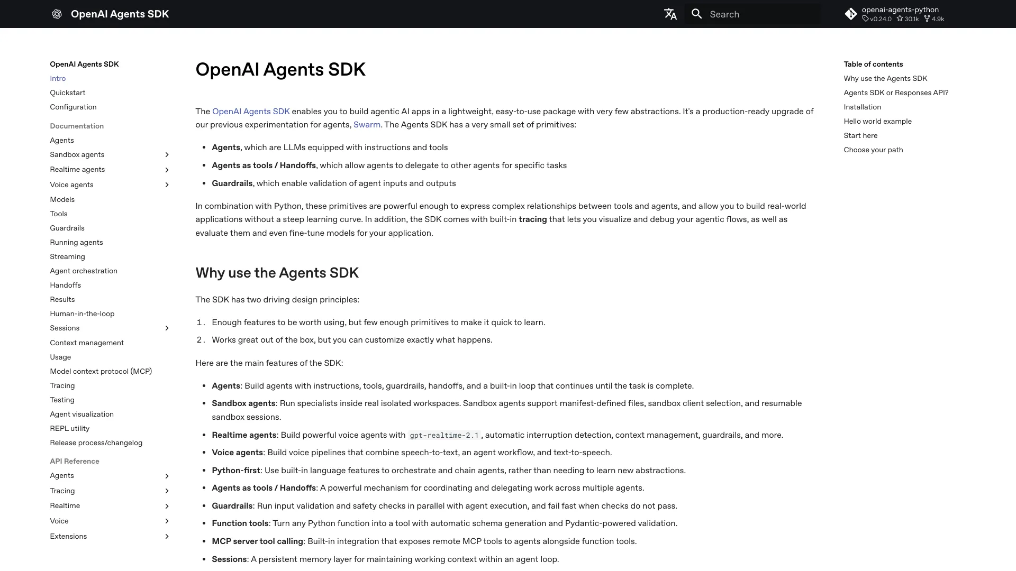1016x571 pixels.
Task: Expand API Reference Voice chevron
Action: click(x=167, y=521)
